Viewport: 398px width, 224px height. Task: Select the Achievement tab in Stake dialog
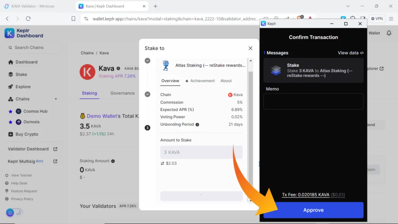[200, 81]
